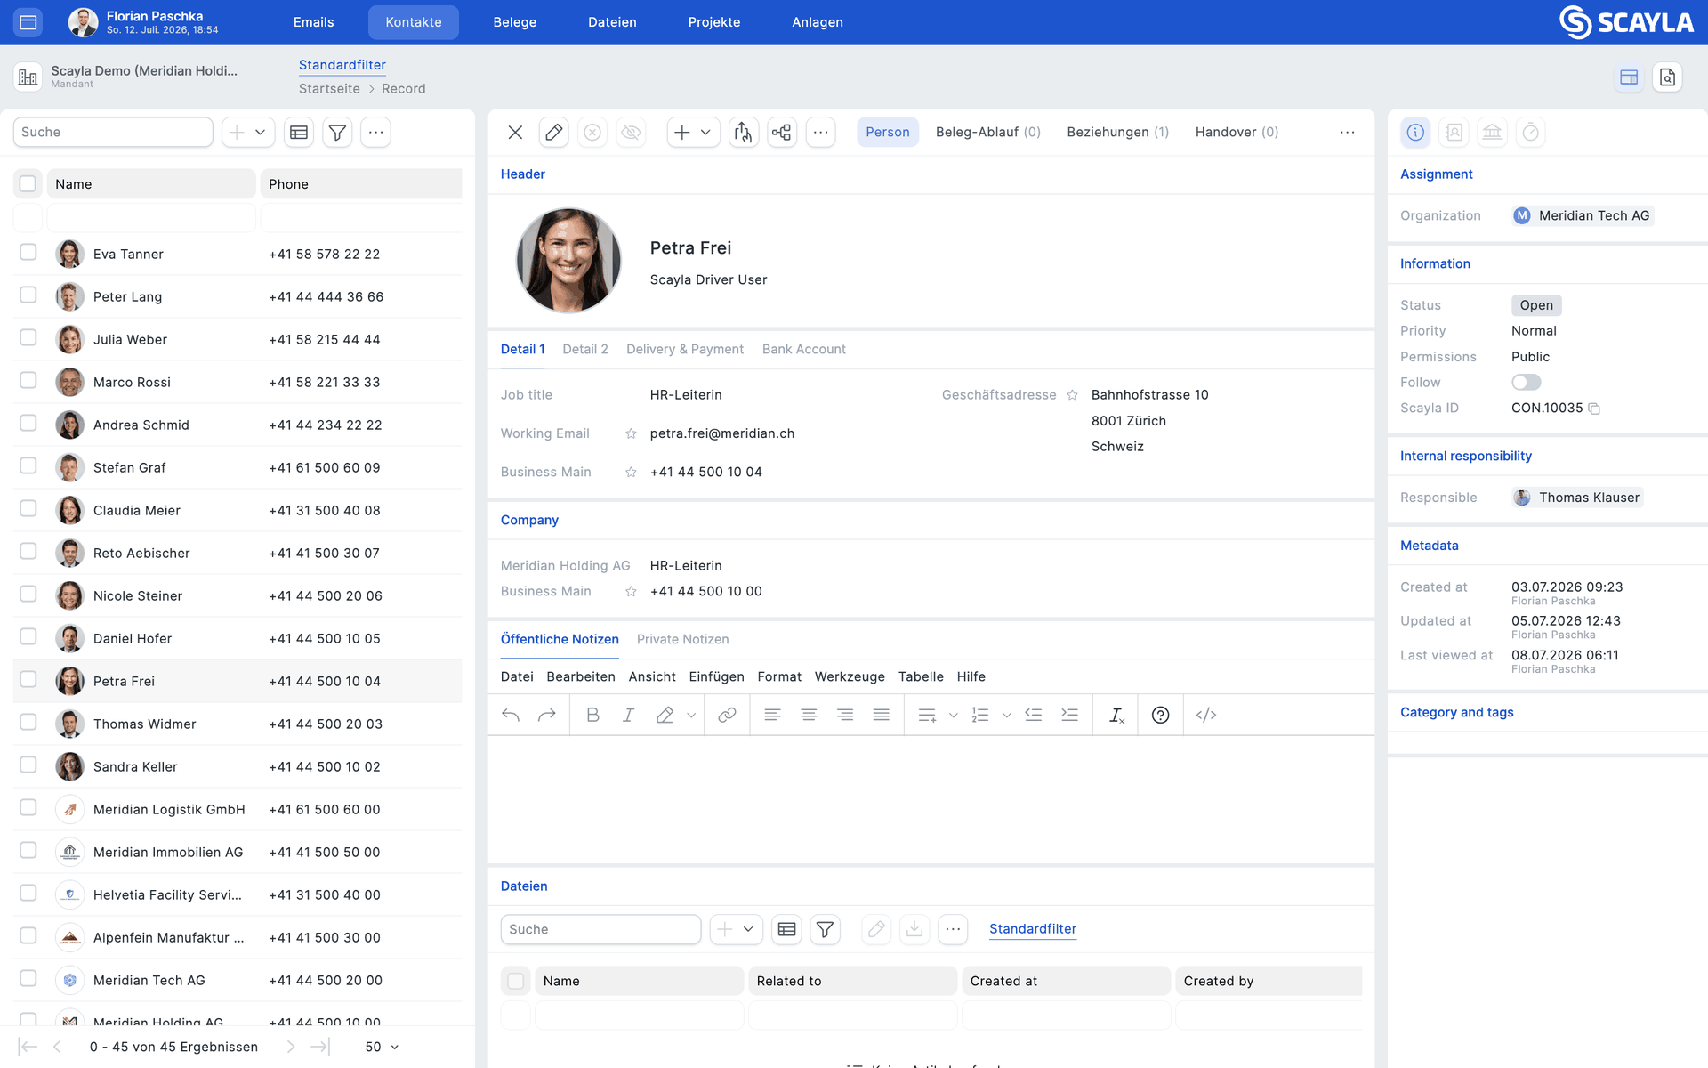This screenshot has height=1068, width=1708.
Task: Expand the numbered list style dropdown
Action: click(x=1006, y=715)
